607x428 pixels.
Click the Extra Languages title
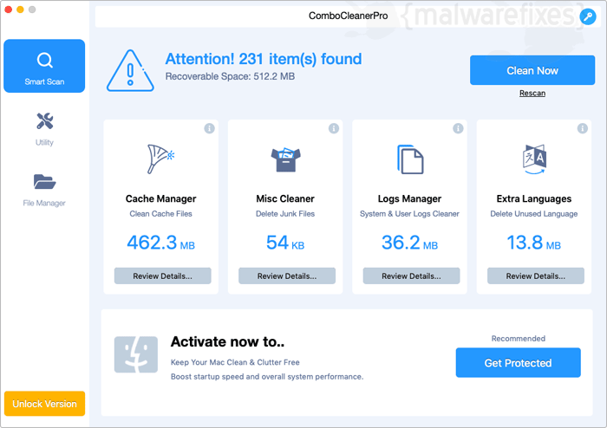(x=534, y=198)
